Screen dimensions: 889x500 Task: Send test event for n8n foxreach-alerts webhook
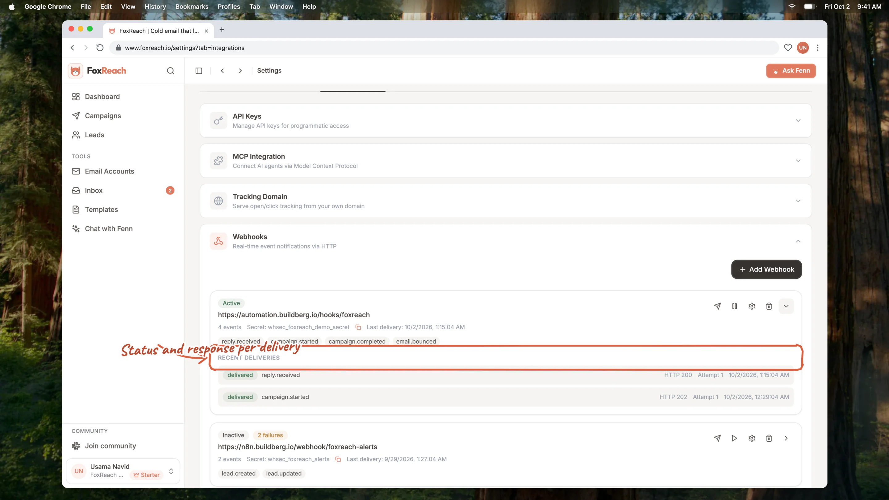pyautogui.click(x=717, y=438)
